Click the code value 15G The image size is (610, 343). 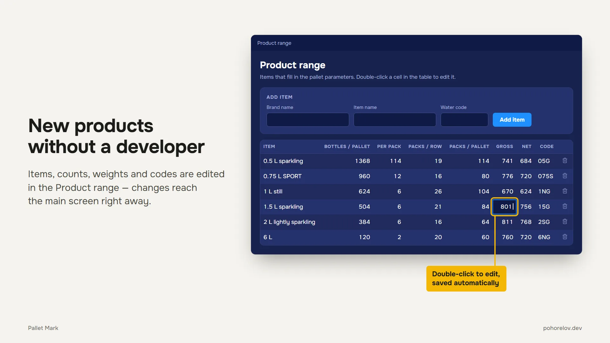tap(544, 207)
